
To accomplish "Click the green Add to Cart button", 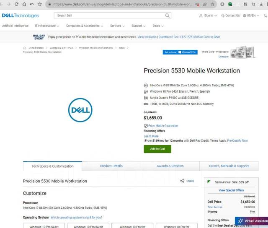I will click(x=157, y=149).
